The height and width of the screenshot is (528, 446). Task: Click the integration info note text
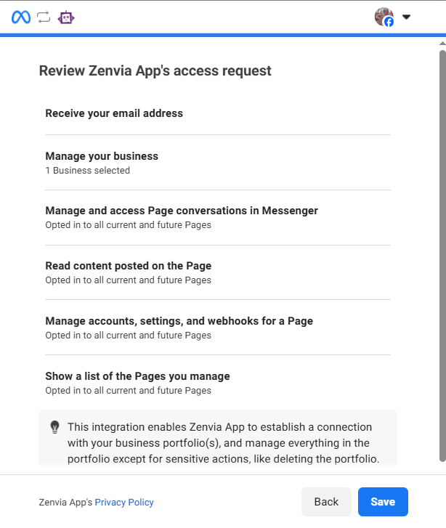point(223,443)
